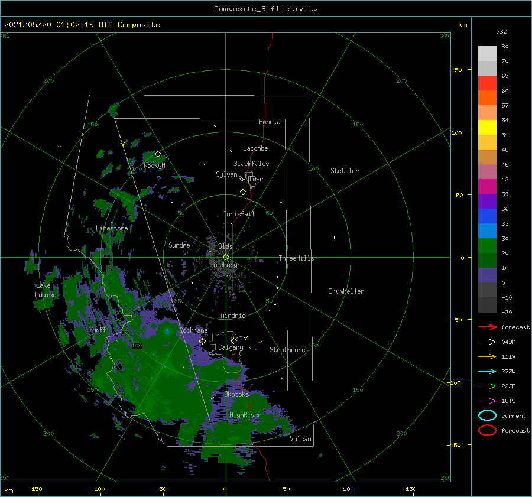The image size is (532, 497).
Task: Pick the purple swatch between 39 and 36
Action: coord(487,202)
